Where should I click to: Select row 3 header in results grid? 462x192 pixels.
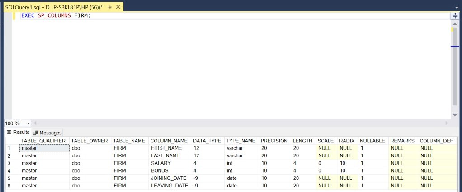point(9,163)
